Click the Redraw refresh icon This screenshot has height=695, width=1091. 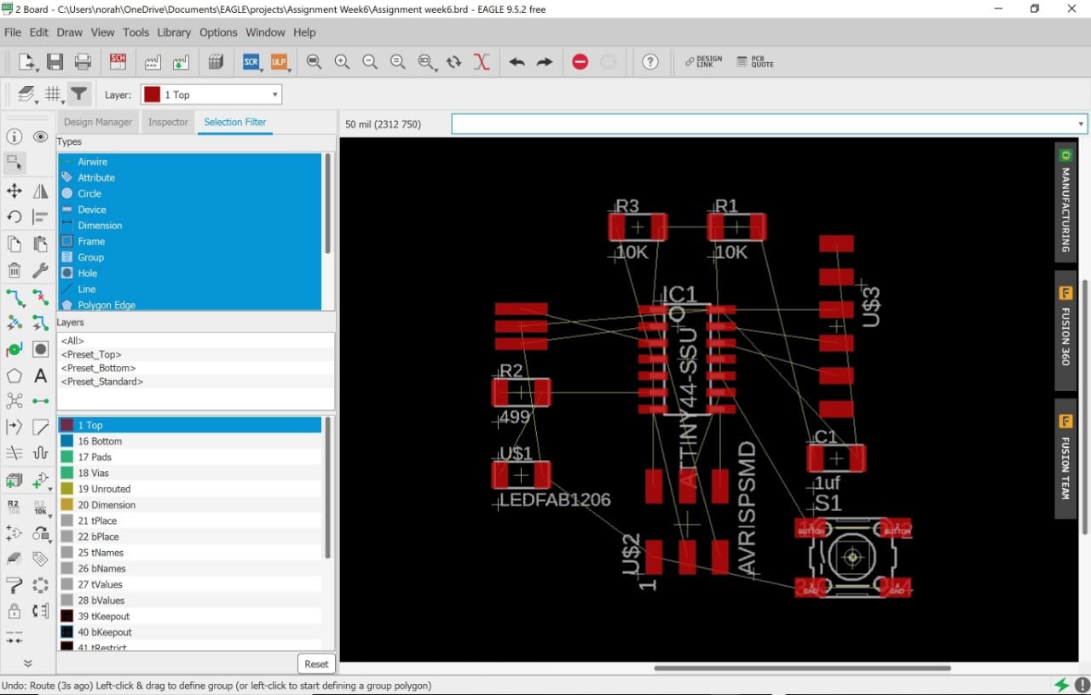(x=453, y=62)
